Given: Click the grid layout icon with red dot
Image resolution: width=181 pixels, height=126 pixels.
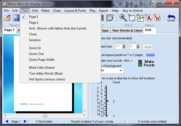Looking at the screenshot, I should 132,18.
